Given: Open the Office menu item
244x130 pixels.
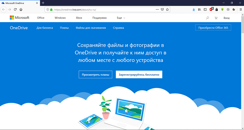Looking at the screenshot, I should tap(41, 18).
